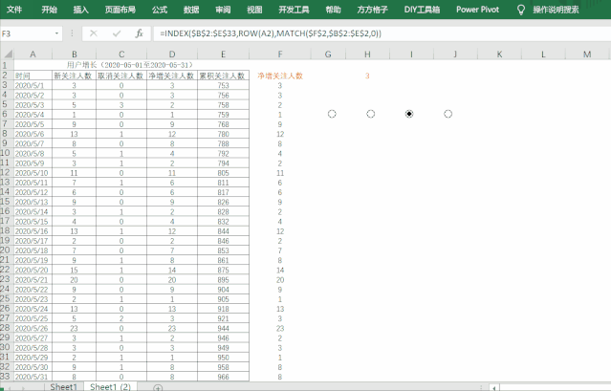Screen dimensions: 611x391
Task: Click the 净增关注人数 header in column D
Action: [x=172, y=76]
